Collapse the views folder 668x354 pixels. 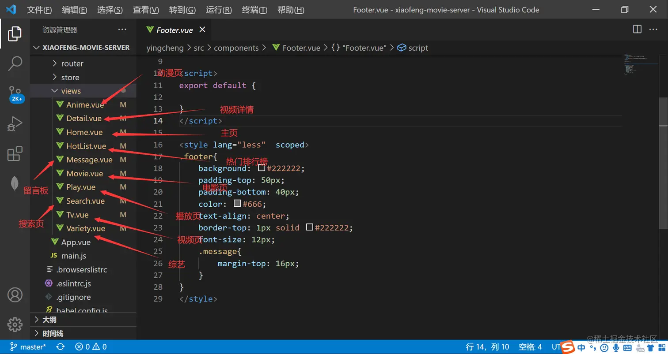pos(83,91)
